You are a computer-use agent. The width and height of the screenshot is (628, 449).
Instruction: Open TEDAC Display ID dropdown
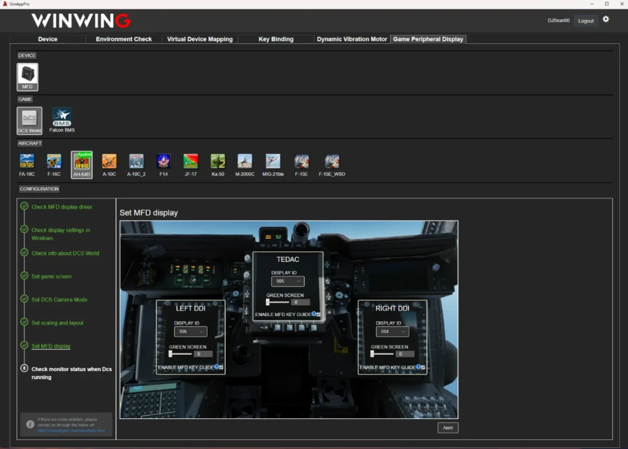click(x=288, y=281)
